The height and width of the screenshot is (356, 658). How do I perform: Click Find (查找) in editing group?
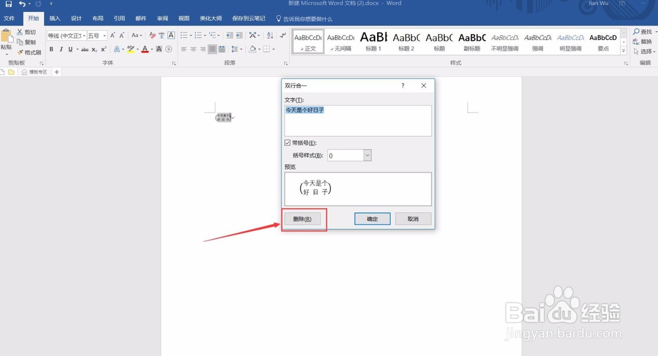(x=642, y=32)
